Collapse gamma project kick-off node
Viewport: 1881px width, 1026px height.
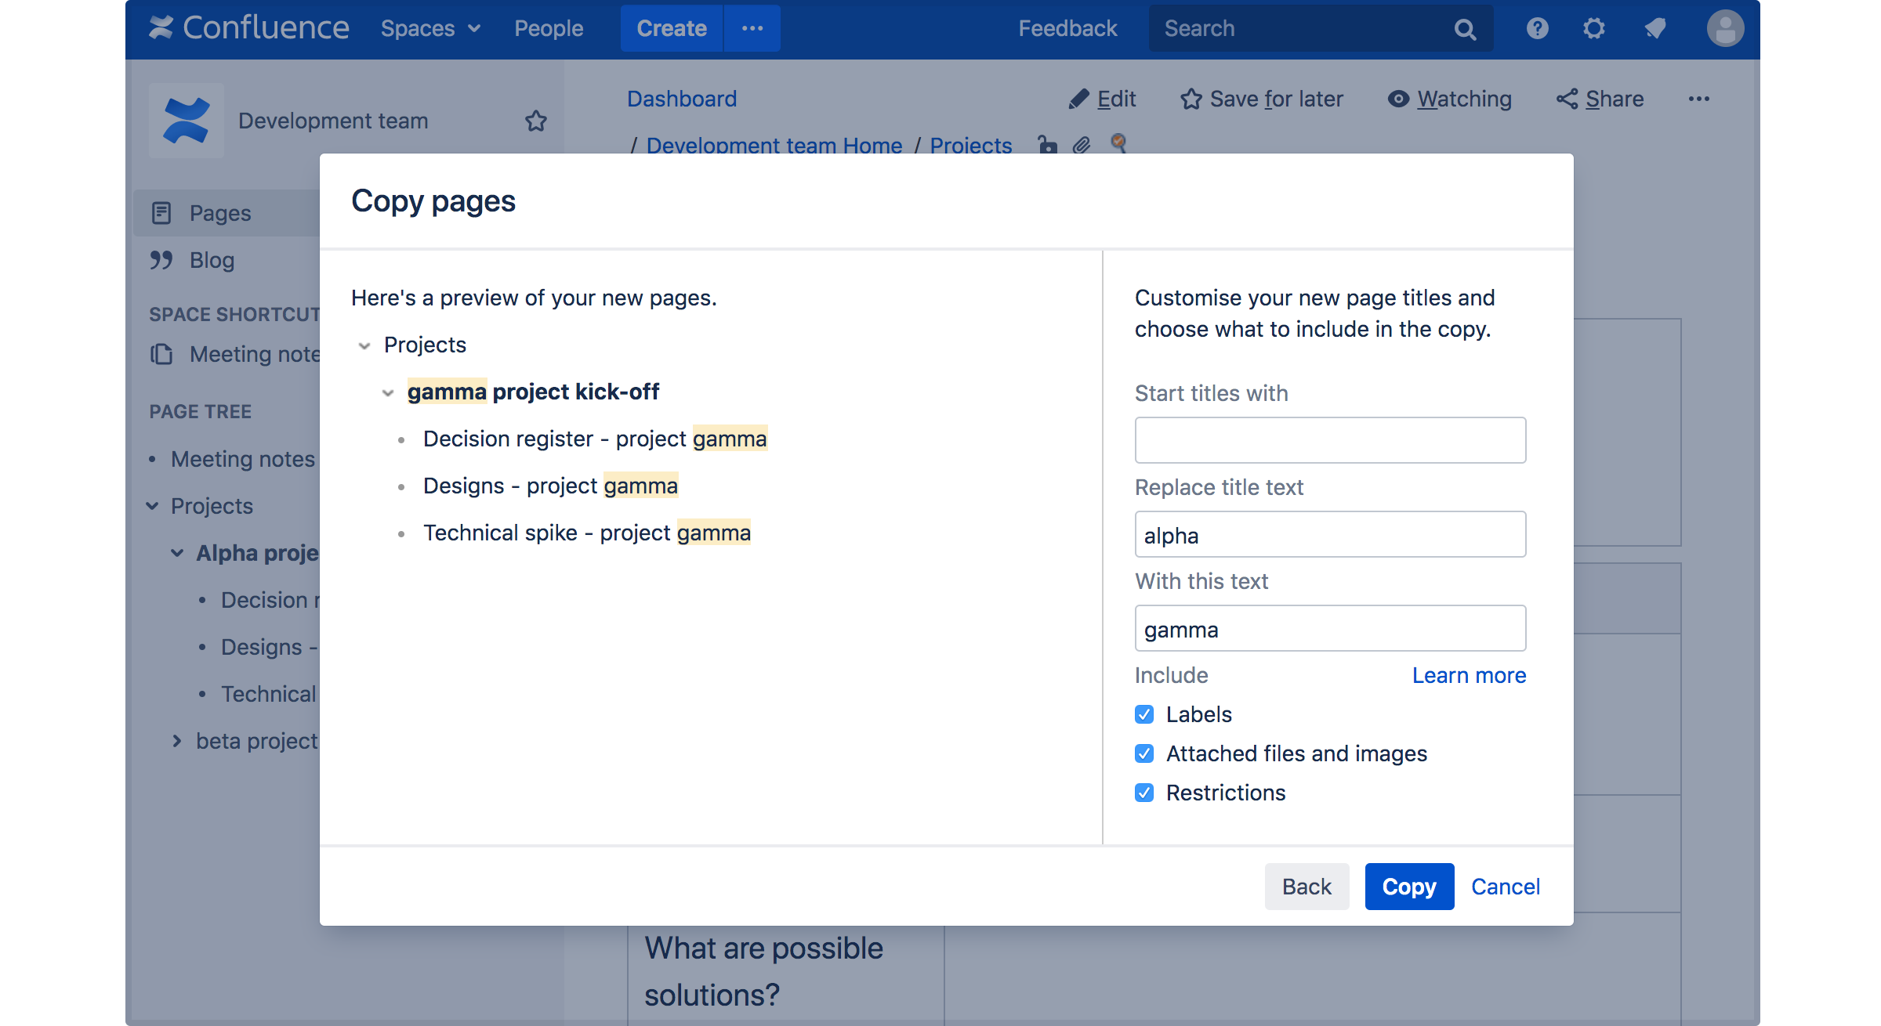click(388, 392)
